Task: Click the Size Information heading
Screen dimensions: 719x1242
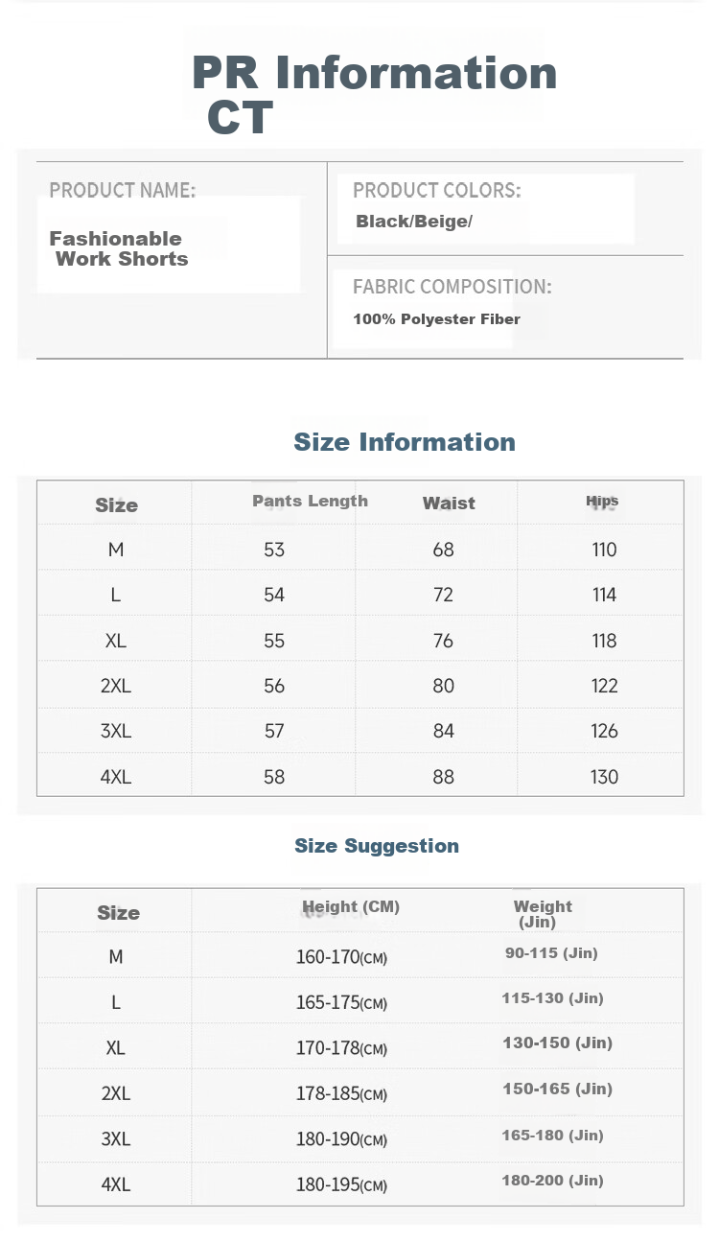Action: point(405,442)
